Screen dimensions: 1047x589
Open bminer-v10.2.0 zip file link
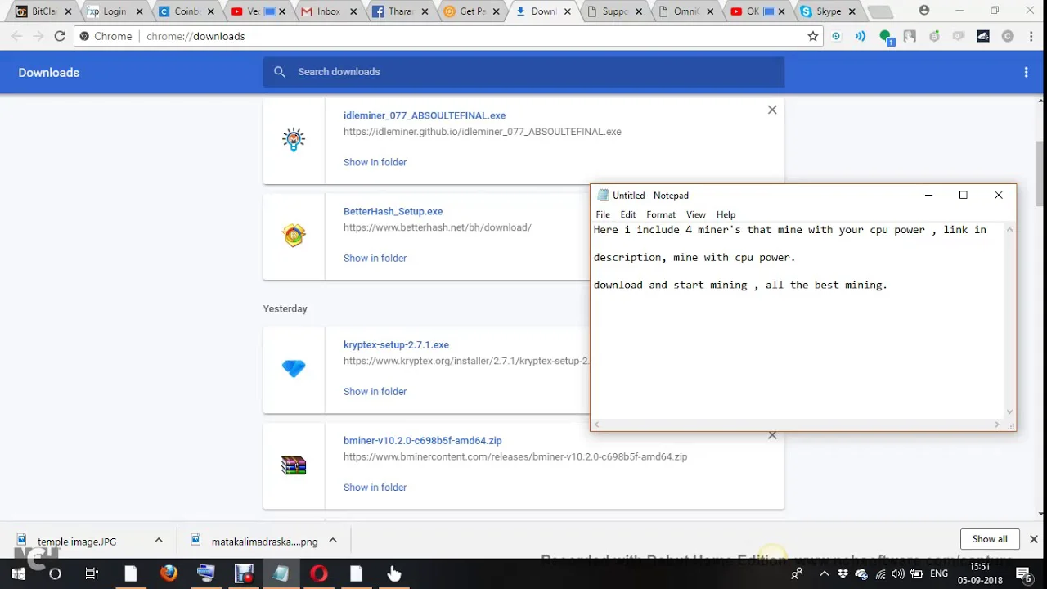point(423,440)
